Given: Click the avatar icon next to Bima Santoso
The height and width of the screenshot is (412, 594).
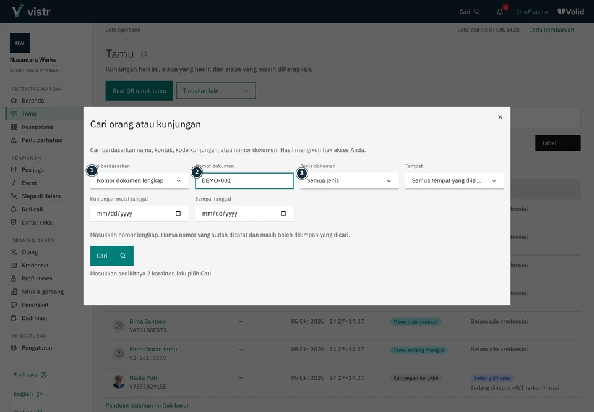Looking at the screenshot, I should [119, 326].
